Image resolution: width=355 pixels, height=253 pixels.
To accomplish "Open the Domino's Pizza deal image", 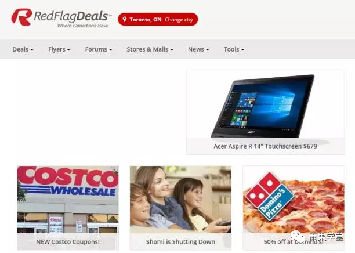I will 294,200.
